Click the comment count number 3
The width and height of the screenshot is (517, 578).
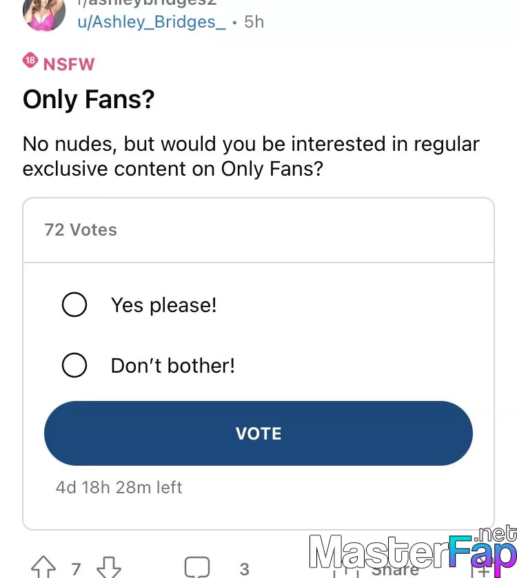[x=245, y=569]
